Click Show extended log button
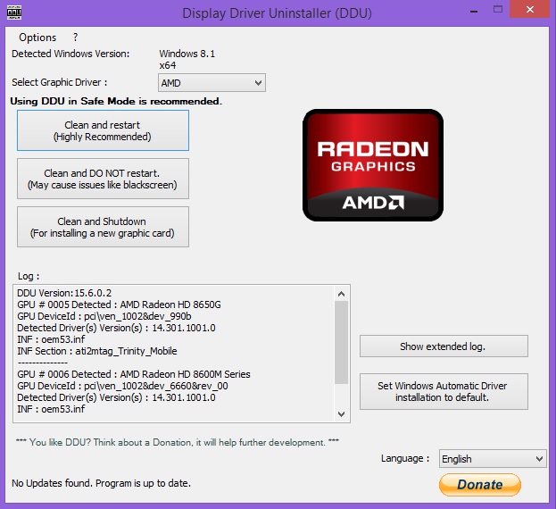Image resolution: width=556 pixels, height=509 pixels. coord(444,346)
